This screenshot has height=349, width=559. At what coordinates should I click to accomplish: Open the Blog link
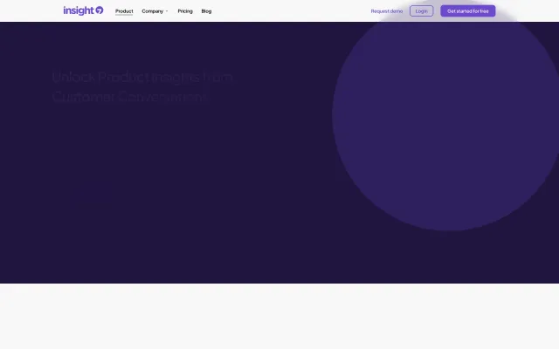pos(206,11)
